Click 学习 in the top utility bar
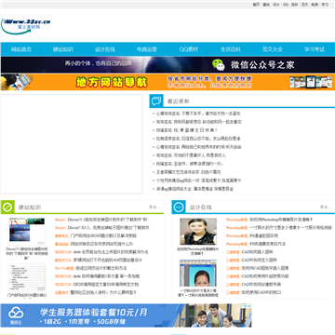This screenshot has width=335, height=335. click(325, 5)
